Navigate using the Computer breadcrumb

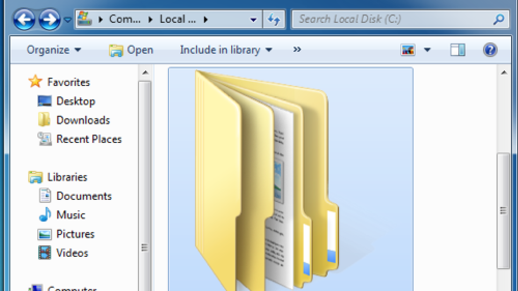(124, 19)
